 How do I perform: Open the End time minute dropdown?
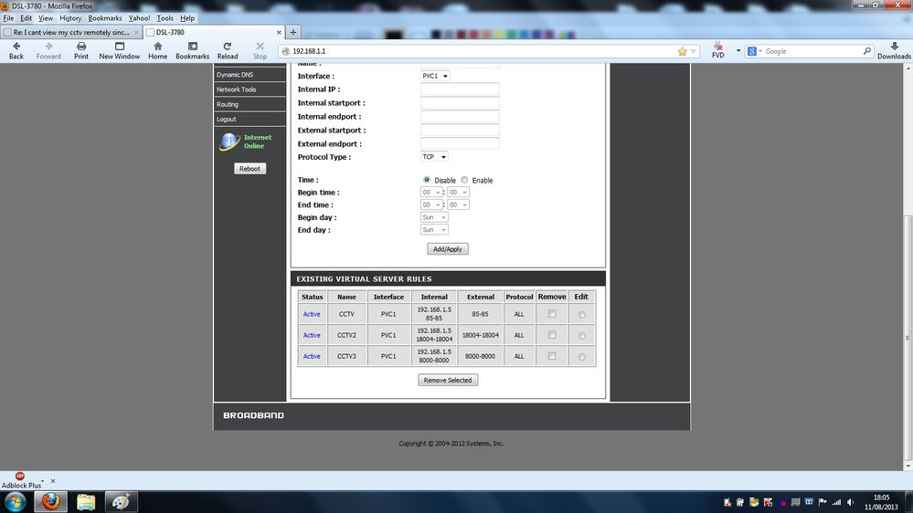pyautogui.click(x=458, y=205)
